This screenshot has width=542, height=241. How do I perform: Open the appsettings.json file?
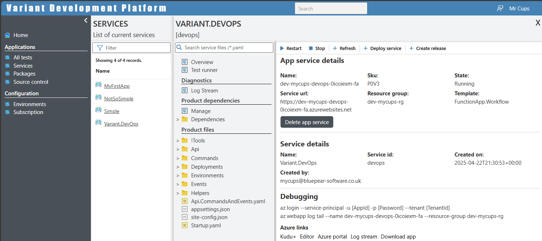(210, 209)
